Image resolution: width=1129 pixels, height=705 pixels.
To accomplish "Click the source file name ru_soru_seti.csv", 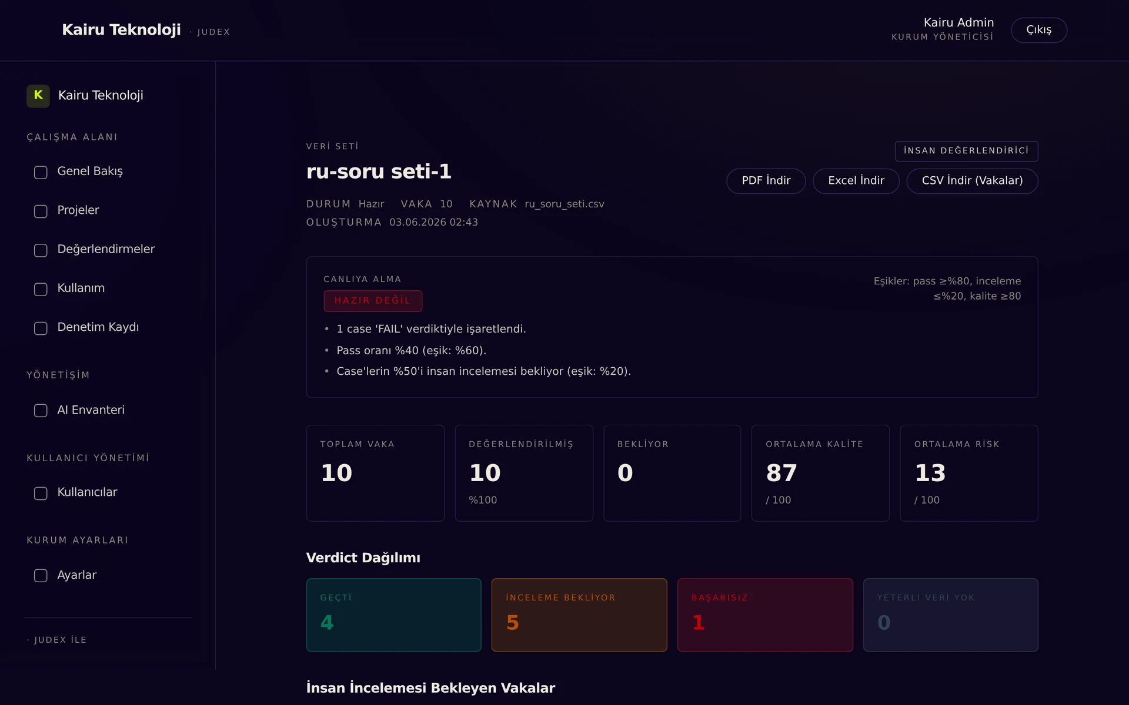I will point(564,204).
